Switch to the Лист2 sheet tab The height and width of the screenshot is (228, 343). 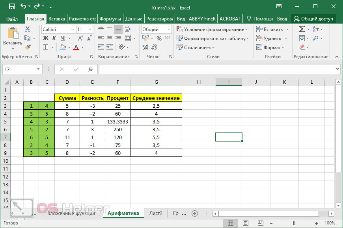tap(155, 213)
